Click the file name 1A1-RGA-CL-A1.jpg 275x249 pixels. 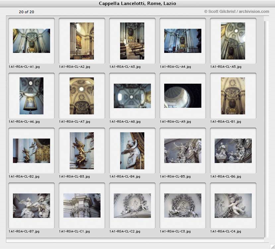(x=24, y=67)
